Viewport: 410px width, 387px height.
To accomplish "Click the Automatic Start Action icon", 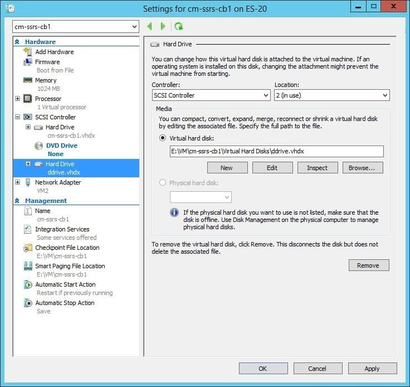I will [28, 284].
